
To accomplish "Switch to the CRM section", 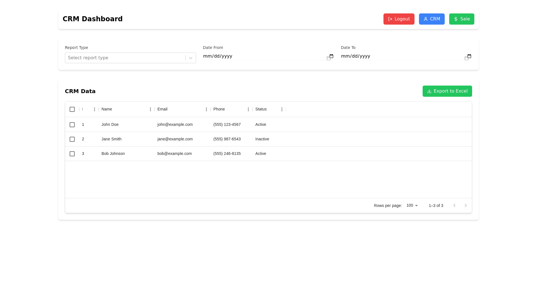I will 432,19.
